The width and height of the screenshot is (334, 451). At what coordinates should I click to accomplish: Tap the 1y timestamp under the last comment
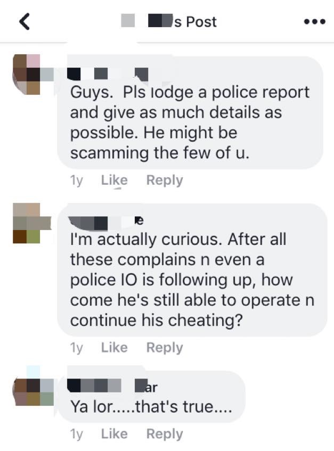[x=76, y=434]
